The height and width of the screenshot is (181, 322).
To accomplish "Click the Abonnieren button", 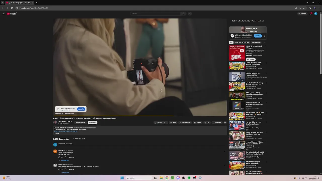I will tap(92, 123).
